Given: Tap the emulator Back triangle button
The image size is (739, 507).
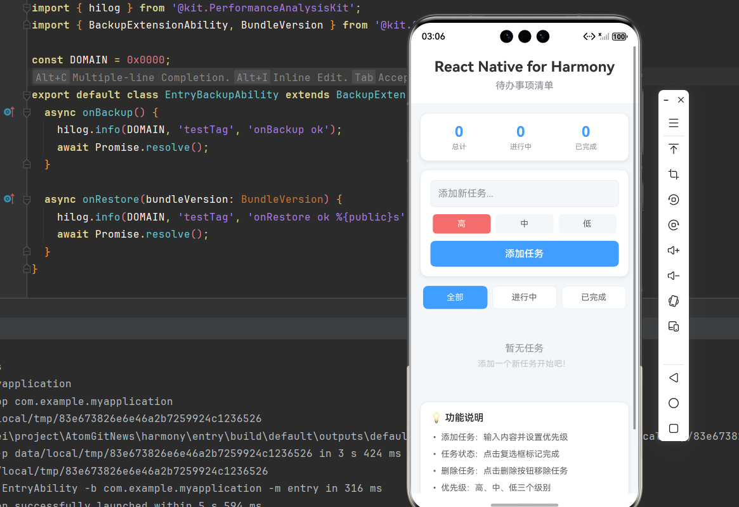Looking at the screenshot, I should 674,378.
